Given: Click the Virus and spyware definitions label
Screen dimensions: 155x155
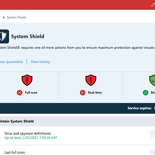Looking at the screenshot, I should click(x=28, y=133).
